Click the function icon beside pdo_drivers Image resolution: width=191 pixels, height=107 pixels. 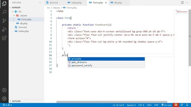(x=70, y=62)
